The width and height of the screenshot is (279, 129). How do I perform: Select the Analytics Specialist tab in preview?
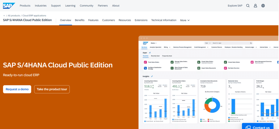[156, 47]
